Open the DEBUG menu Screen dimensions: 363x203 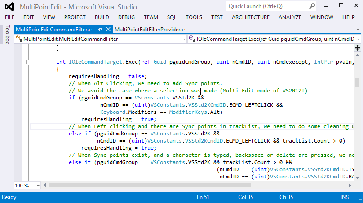click(x=126, y=17)
